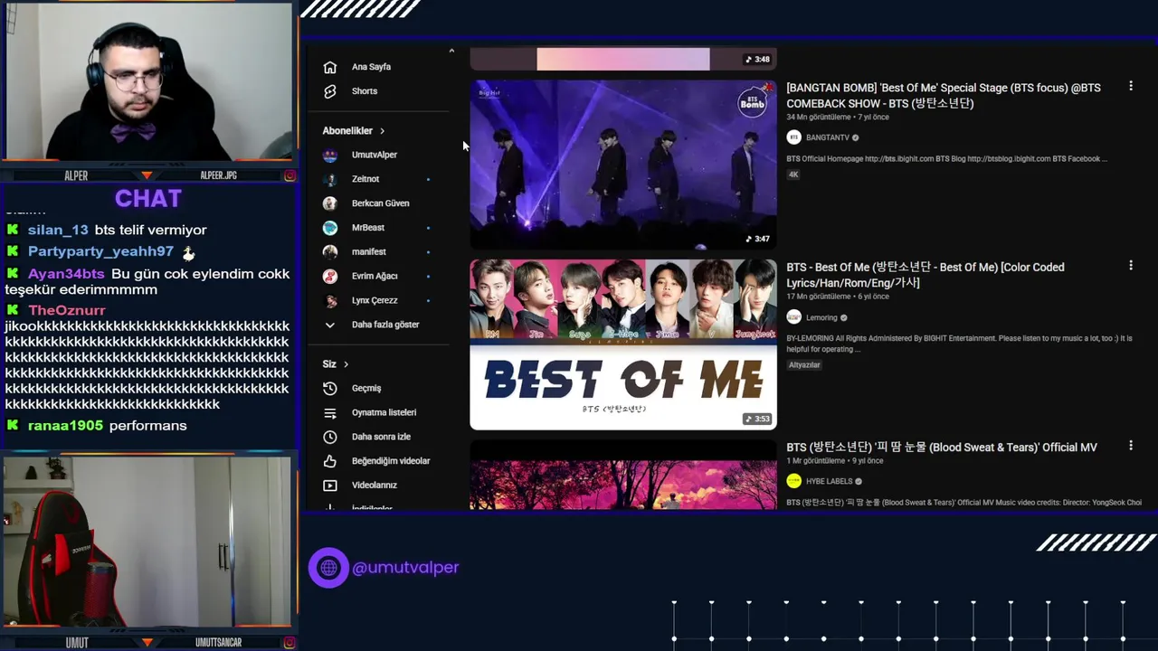1158x651 pixels.
Task: Click BANGTANTV channel name link
Action: pos(827,137)
